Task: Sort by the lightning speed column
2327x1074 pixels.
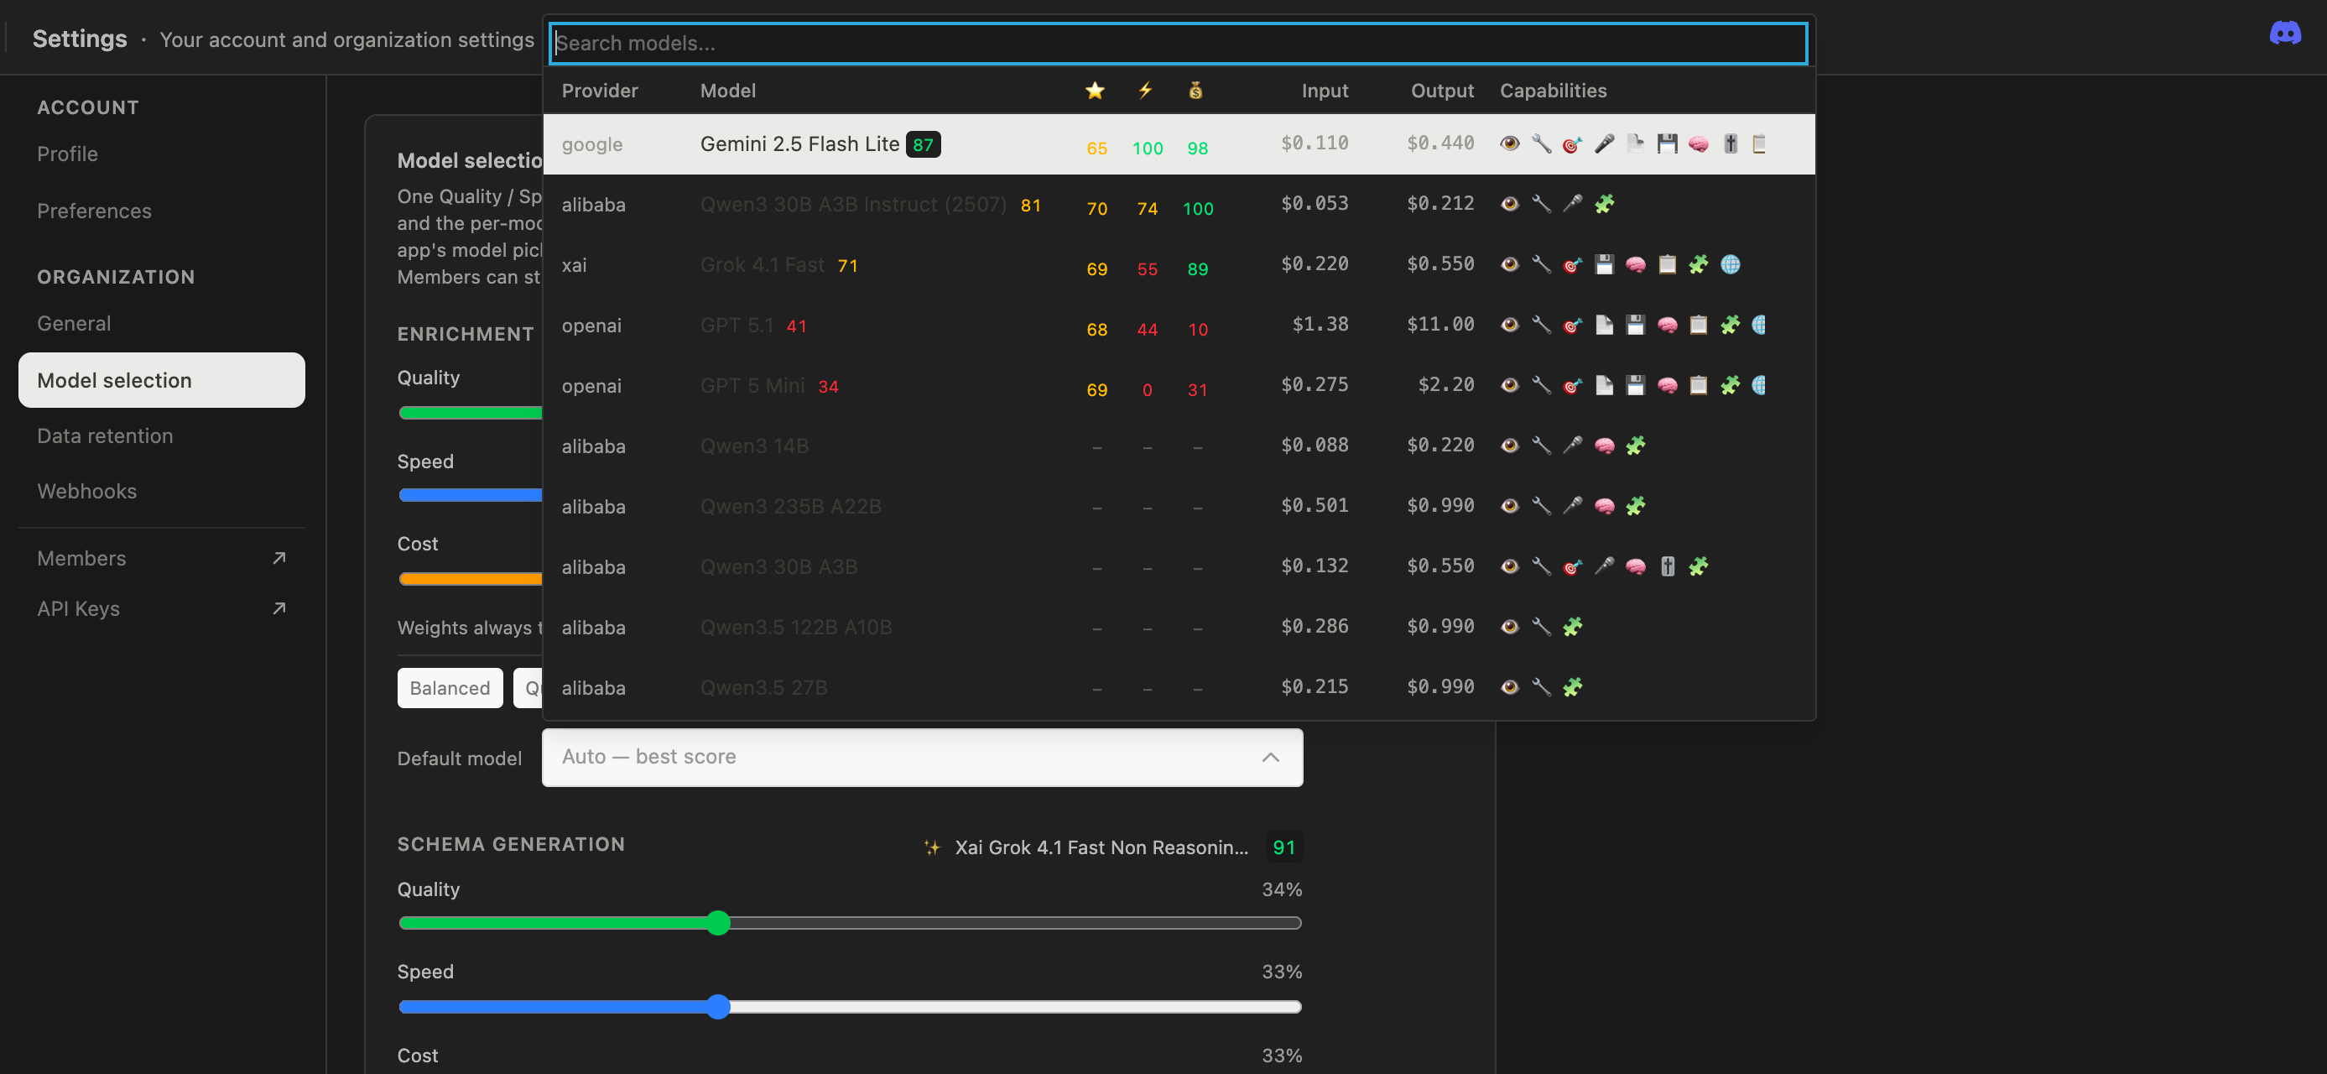Action: point(1145,91)
